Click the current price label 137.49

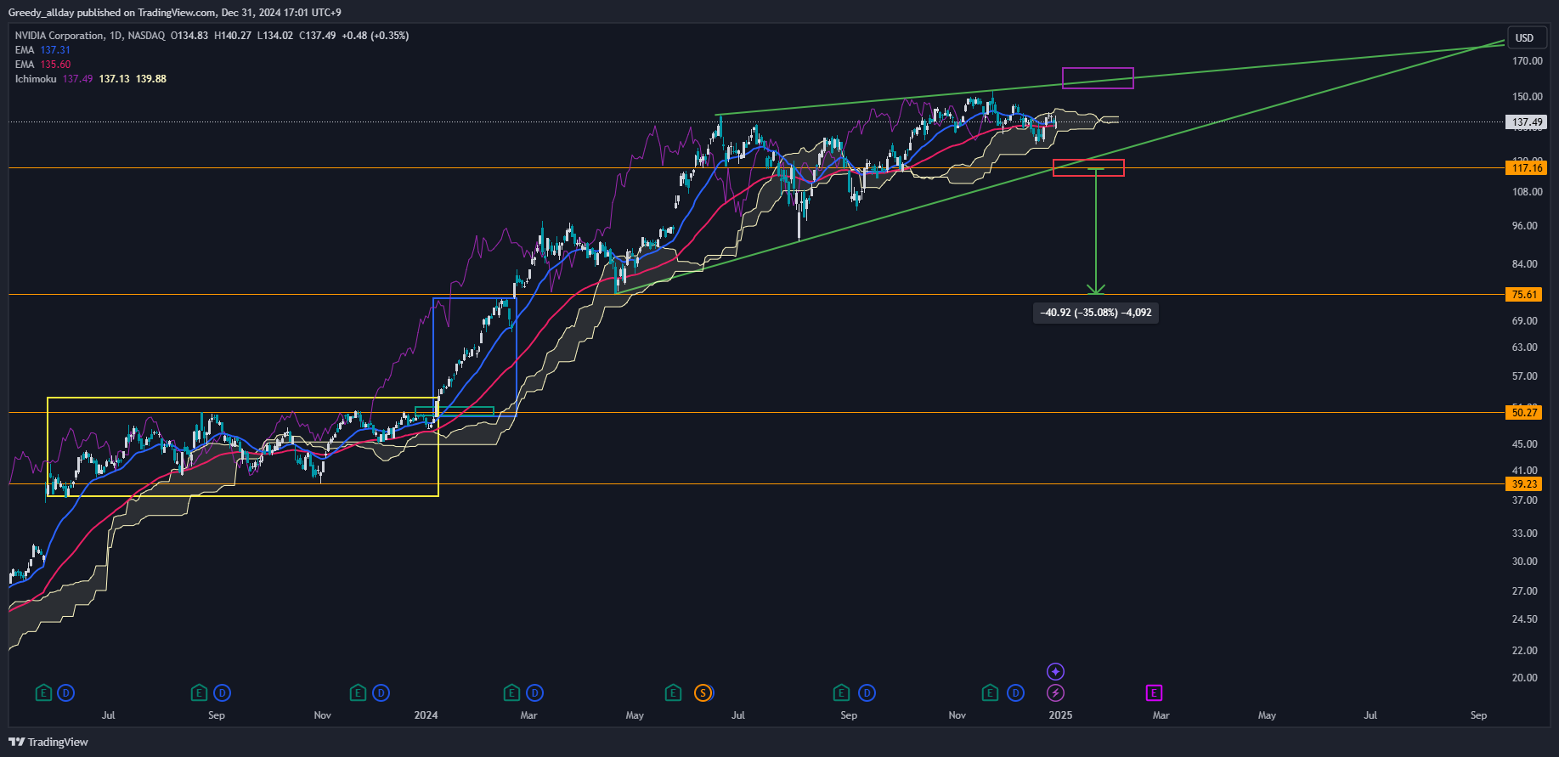click(x=1528, y=122)
